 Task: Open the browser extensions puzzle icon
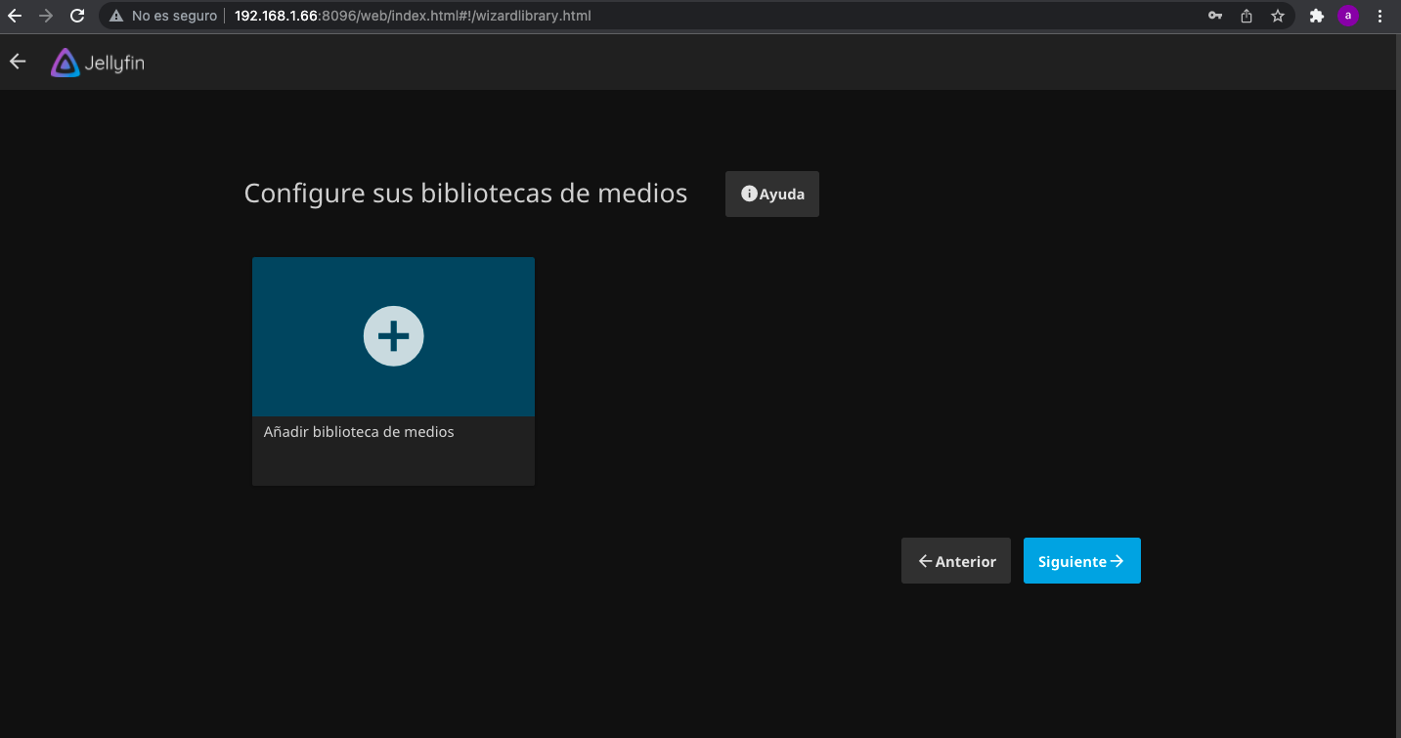[x=1317, y=16]
